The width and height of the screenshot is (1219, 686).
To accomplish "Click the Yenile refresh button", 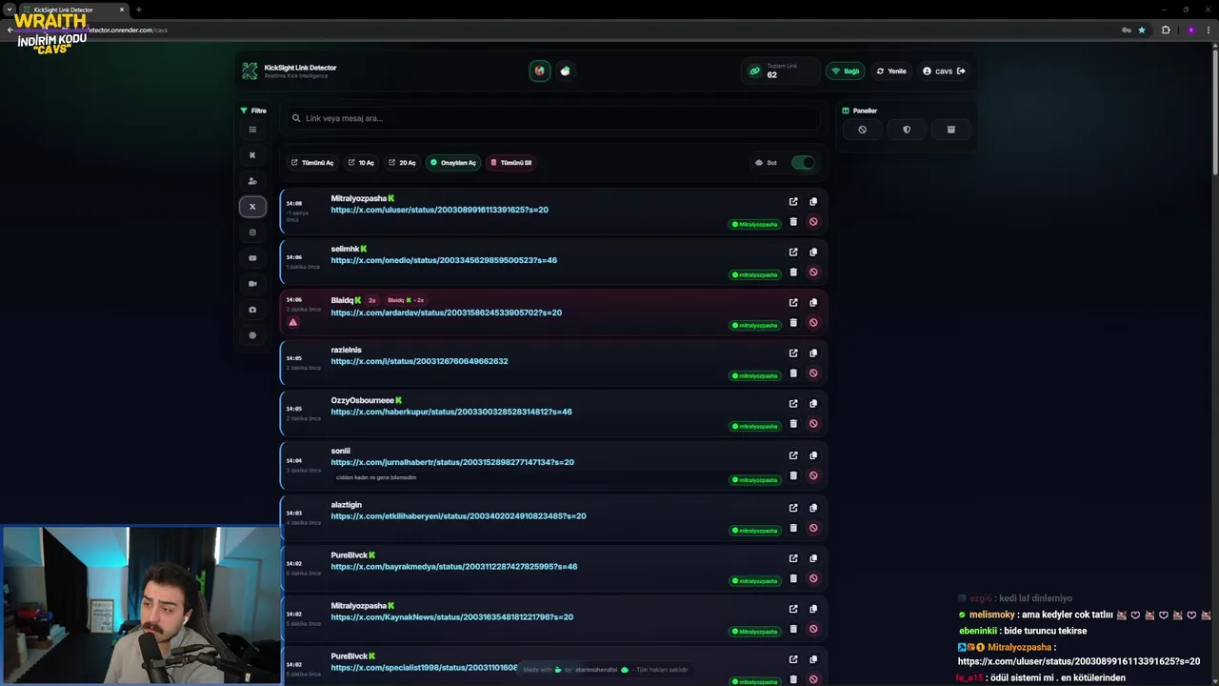I will click(x=891, y=71).
